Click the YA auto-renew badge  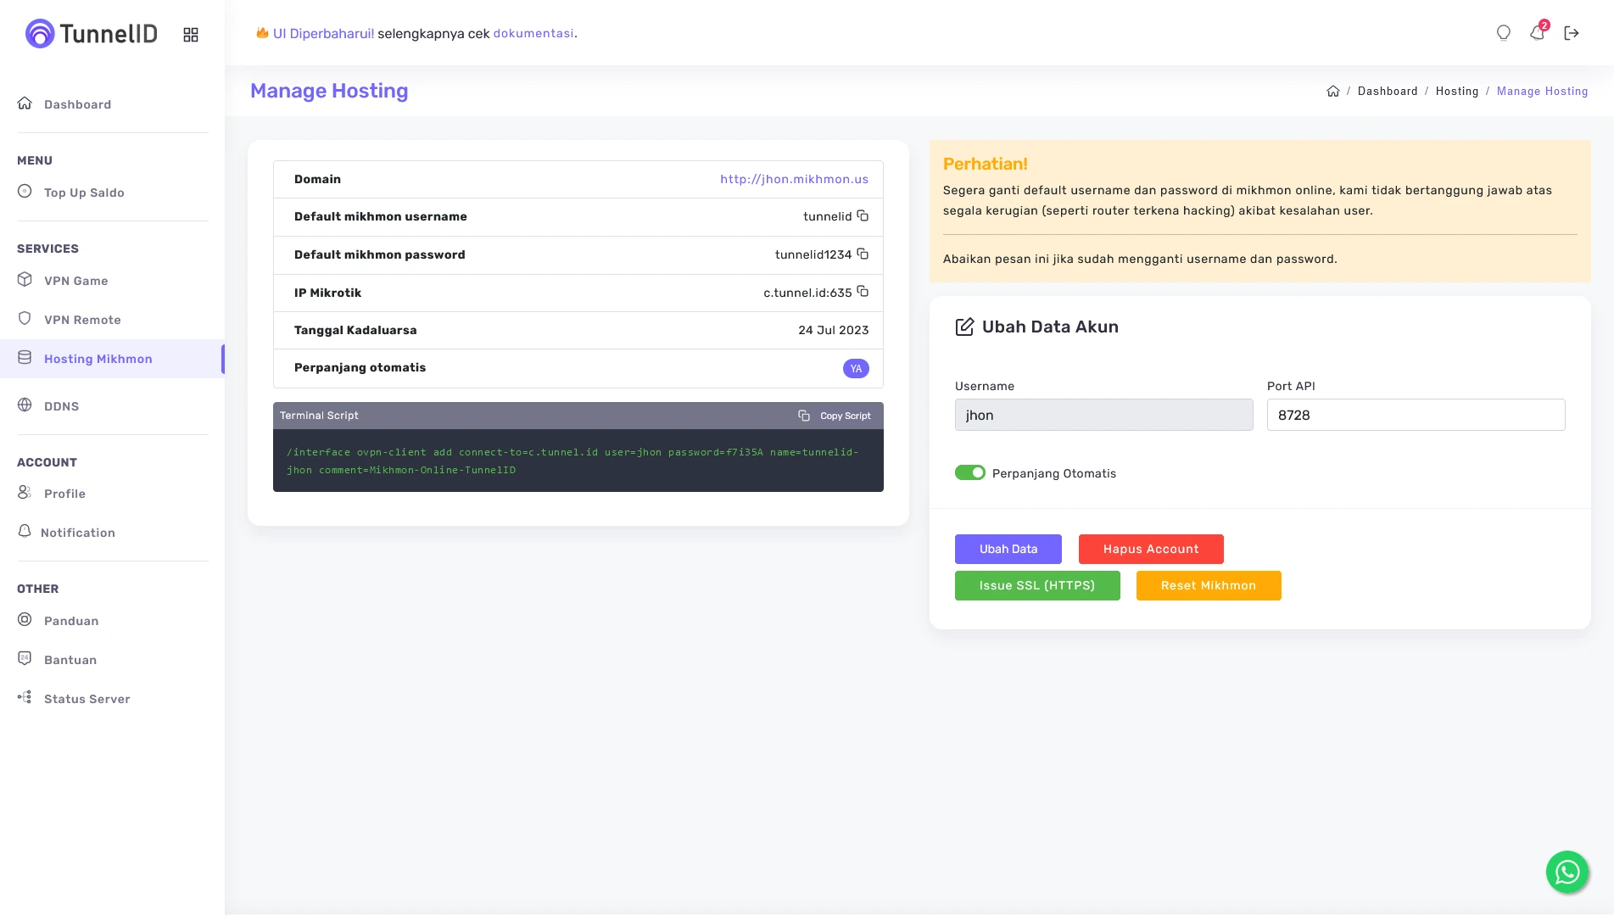pos(856,368)
